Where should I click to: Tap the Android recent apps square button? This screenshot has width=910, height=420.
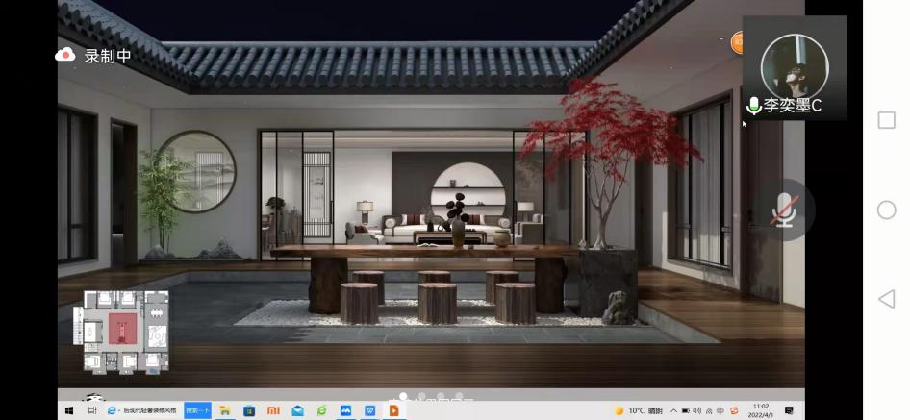point(886,120)
